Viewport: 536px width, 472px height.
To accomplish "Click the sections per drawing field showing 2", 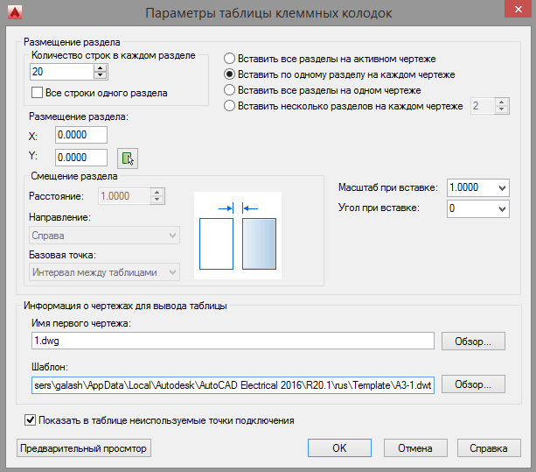I will [x=483, y=106].
